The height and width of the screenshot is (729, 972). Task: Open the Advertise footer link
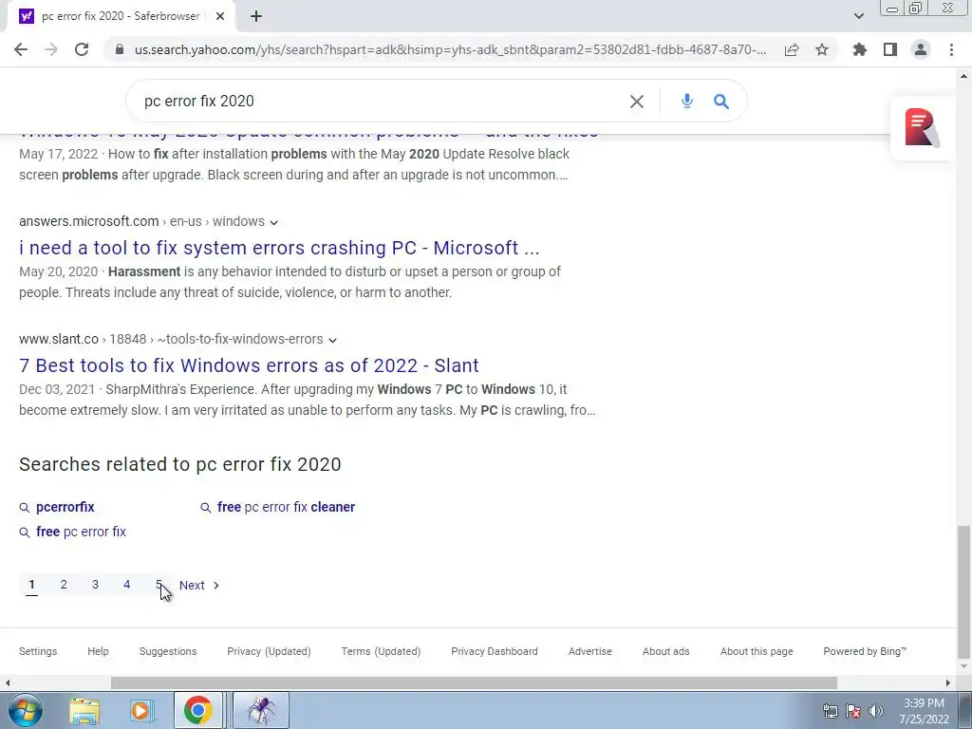[x=590, y=651]
